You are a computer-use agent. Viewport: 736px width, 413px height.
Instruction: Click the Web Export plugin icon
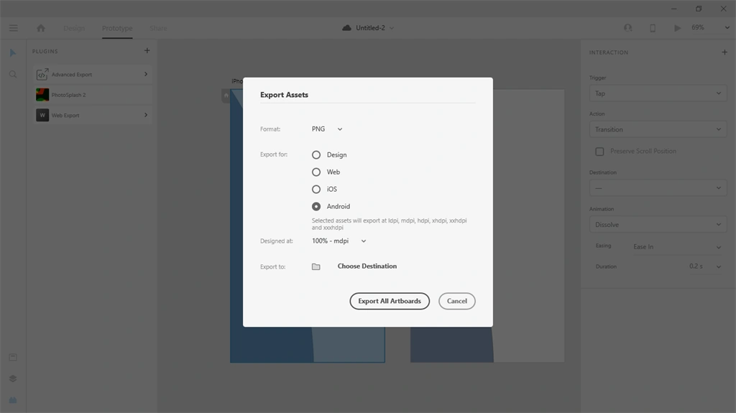42,115
